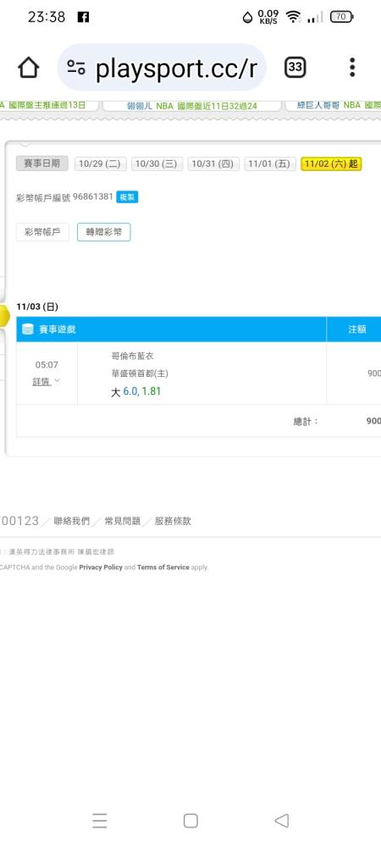Viewport: 381px width, 847px height.
Task: Tap the playsport.cc address bar
Action: (x=162, y=68)
